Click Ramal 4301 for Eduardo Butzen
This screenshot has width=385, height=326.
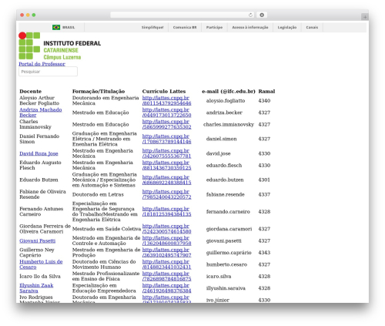pos(264,180)
